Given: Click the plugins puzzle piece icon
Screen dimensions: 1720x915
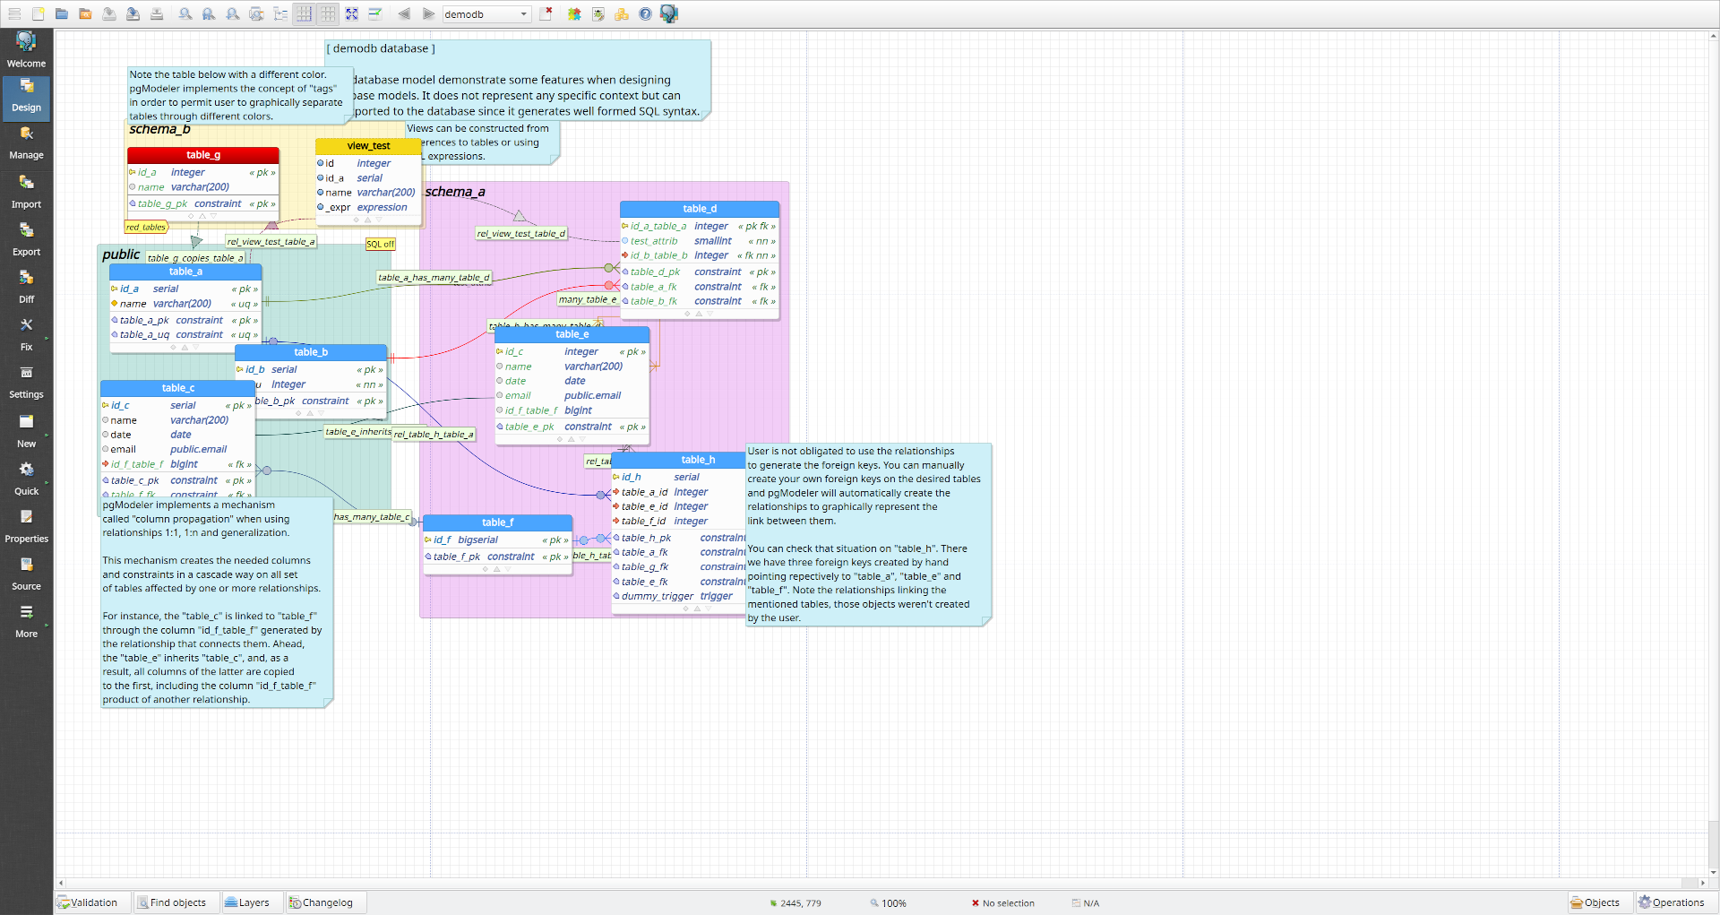Looking at the screenshot, I should click(x=574, y=14).
